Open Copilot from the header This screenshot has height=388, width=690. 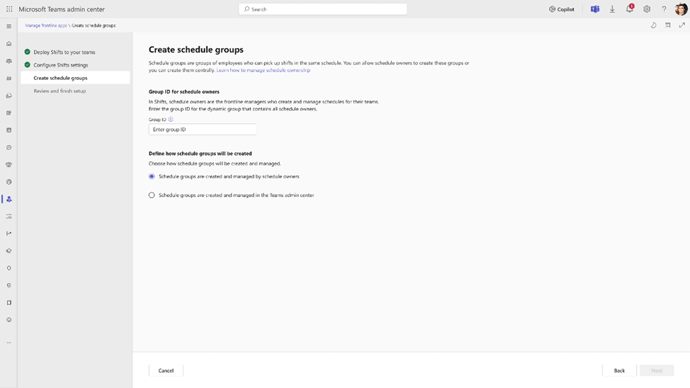(562, 8)
